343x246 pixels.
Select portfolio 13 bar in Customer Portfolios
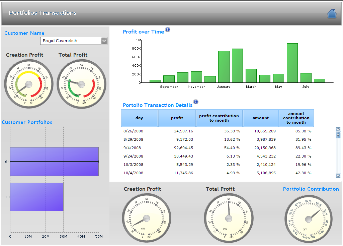pyautogui.click(x=37, y=197)
